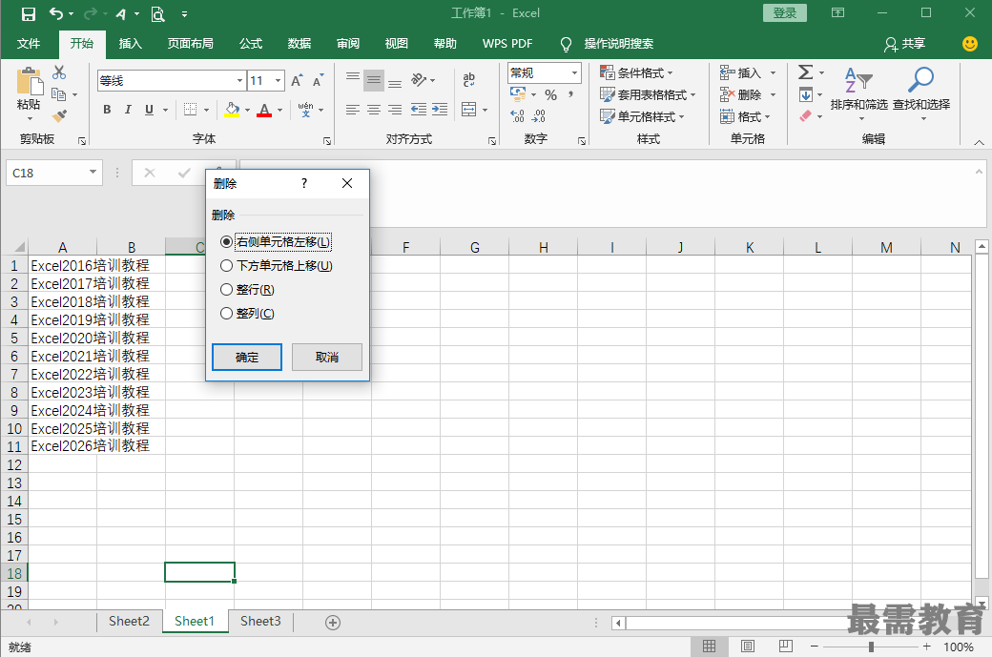The height and width of the screenshot is (657, 992).
Task: Click the add new sheet plus button
Action: [333, 623]
